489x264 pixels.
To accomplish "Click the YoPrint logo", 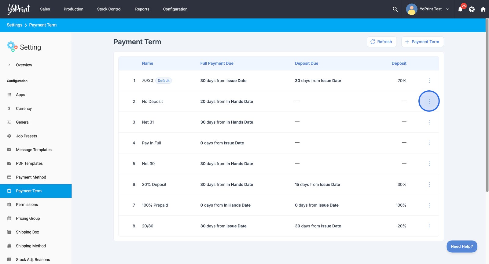I will pos(19,9).
